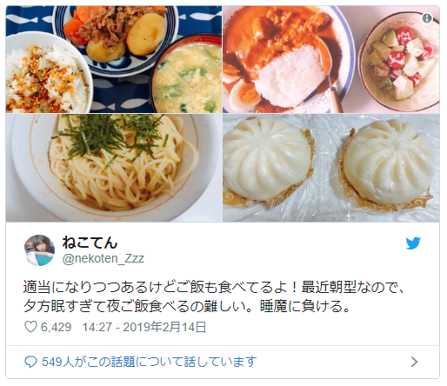Click the salad bowl in curry photo
Viewport: 447px width, 386px height.
[400, 61]
